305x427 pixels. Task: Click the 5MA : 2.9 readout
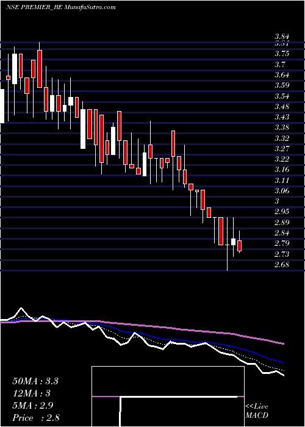tap(33, 405)
